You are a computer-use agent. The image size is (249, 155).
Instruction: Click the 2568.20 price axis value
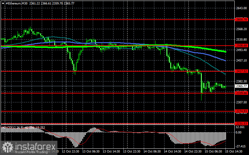241,29
